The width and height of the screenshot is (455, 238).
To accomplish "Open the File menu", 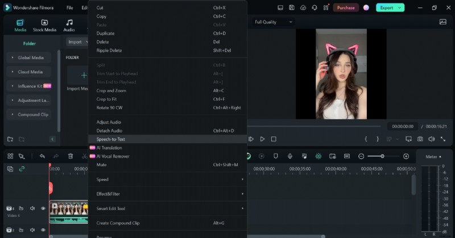I will coord(69,8).
